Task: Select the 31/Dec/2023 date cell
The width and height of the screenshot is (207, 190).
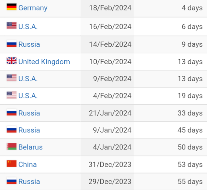Action: click(107, 164)
